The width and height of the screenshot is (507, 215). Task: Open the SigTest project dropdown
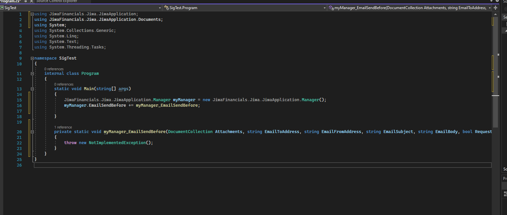click(160, 8)
